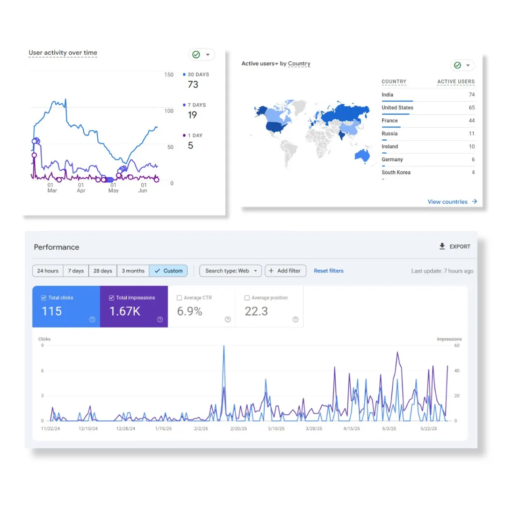
Task: Click the question mark icon on Average CTR card
Action: [228, 319]
